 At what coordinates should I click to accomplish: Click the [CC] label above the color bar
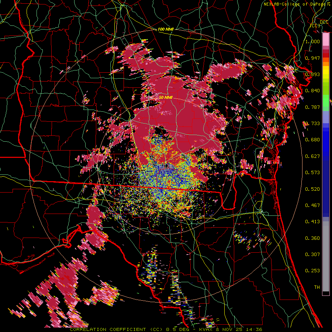pyautogui.click(x=315, y=25)
